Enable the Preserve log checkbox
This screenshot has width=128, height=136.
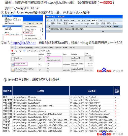coord(28,51)
